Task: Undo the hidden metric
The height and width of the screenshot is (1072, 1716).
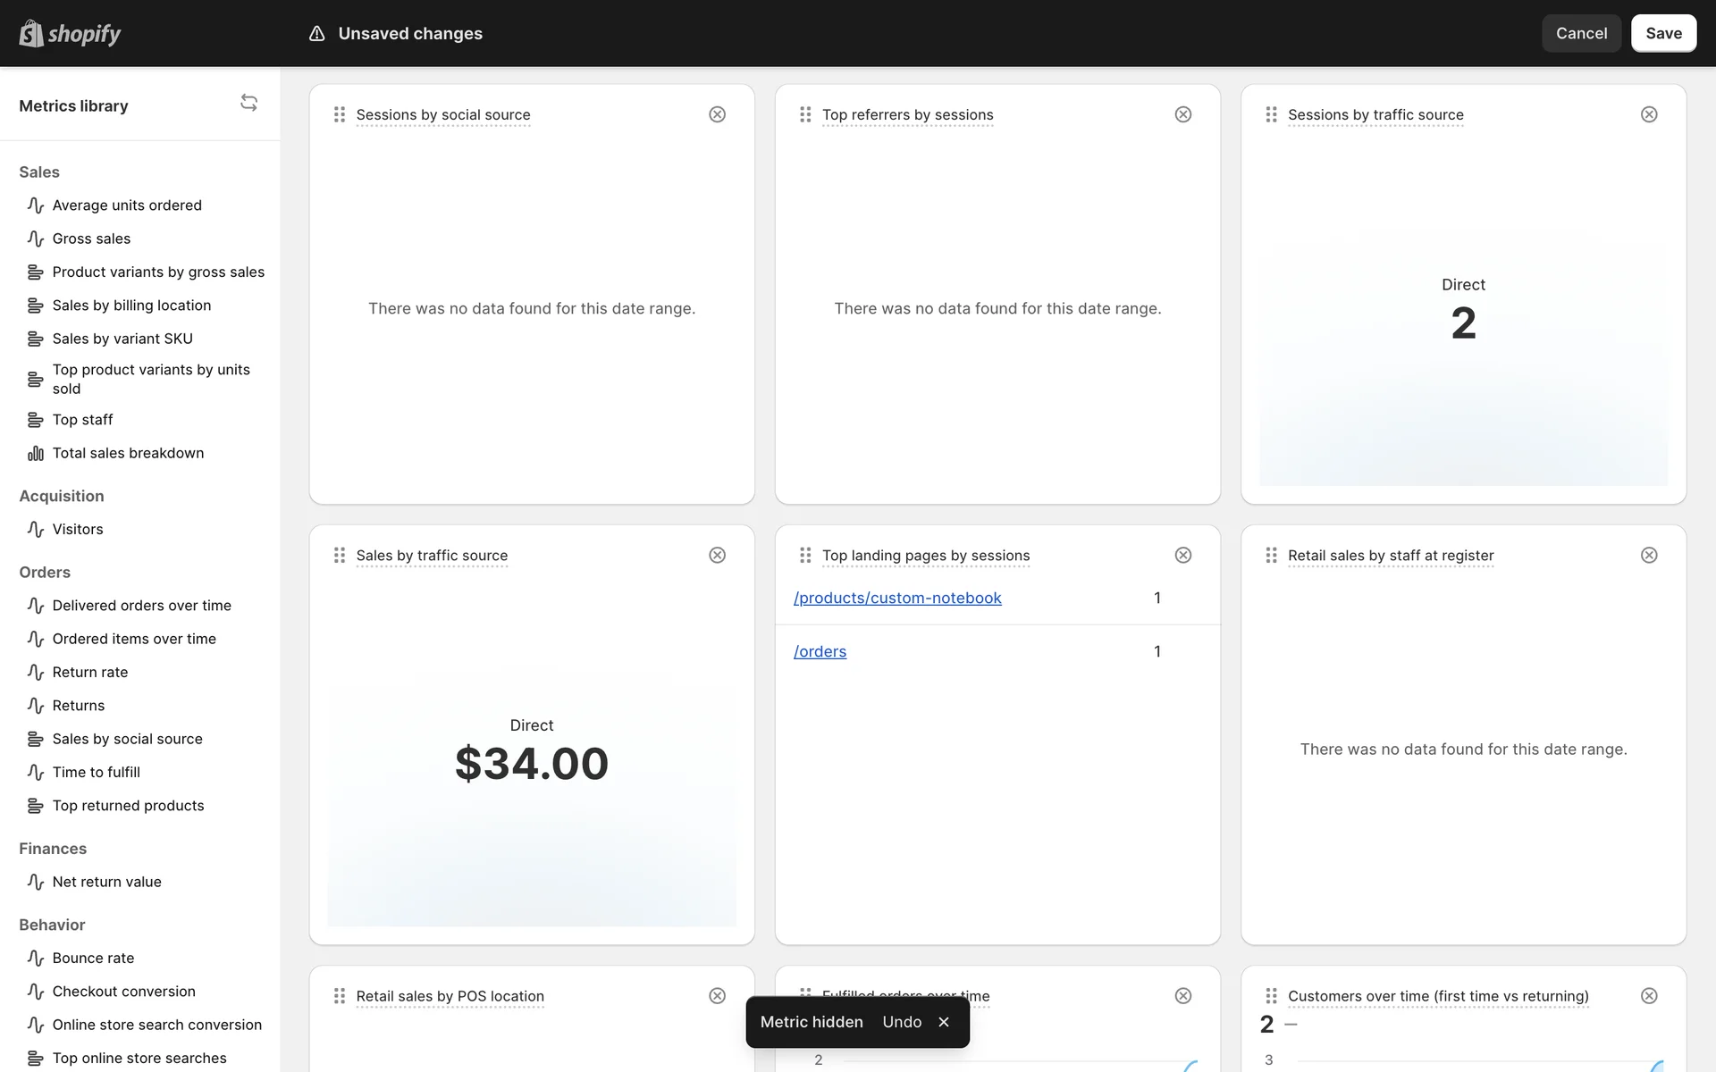Action: (x=901, y=1022)
